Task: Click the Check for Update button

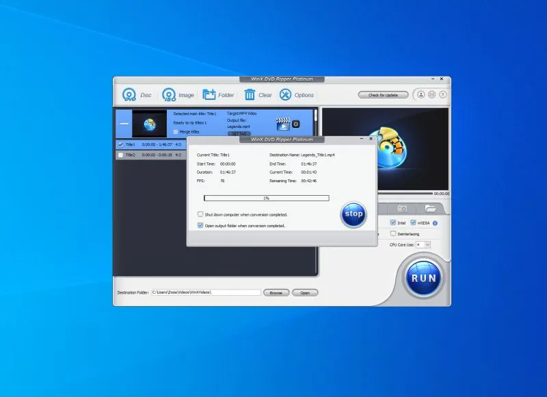Action: (x=383, y=95)
